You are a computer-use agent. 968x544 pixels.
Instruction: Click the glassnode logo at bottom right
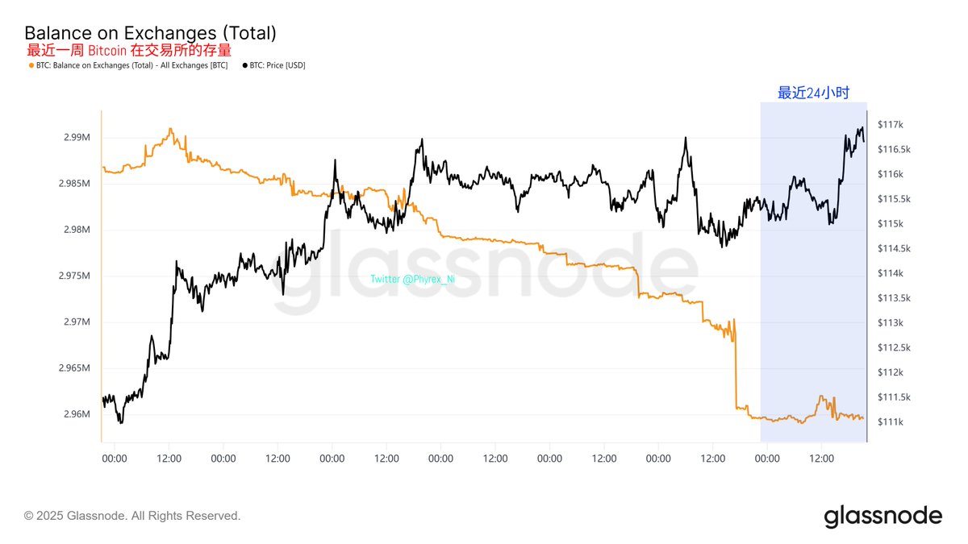(x=882, y=516)
